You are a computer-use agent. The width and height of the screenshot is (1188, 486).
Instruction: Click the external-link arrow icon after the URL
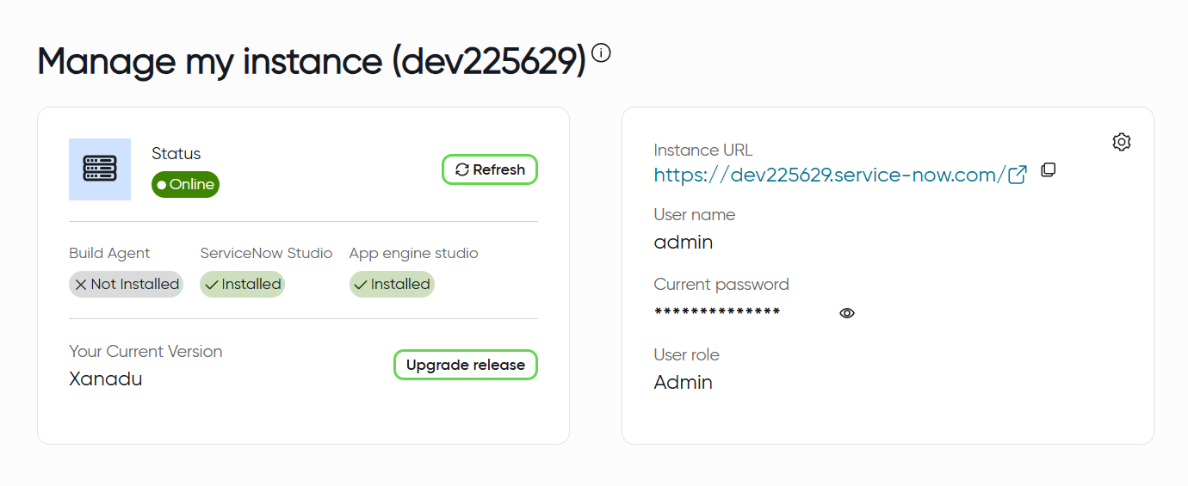point(1018,175)
